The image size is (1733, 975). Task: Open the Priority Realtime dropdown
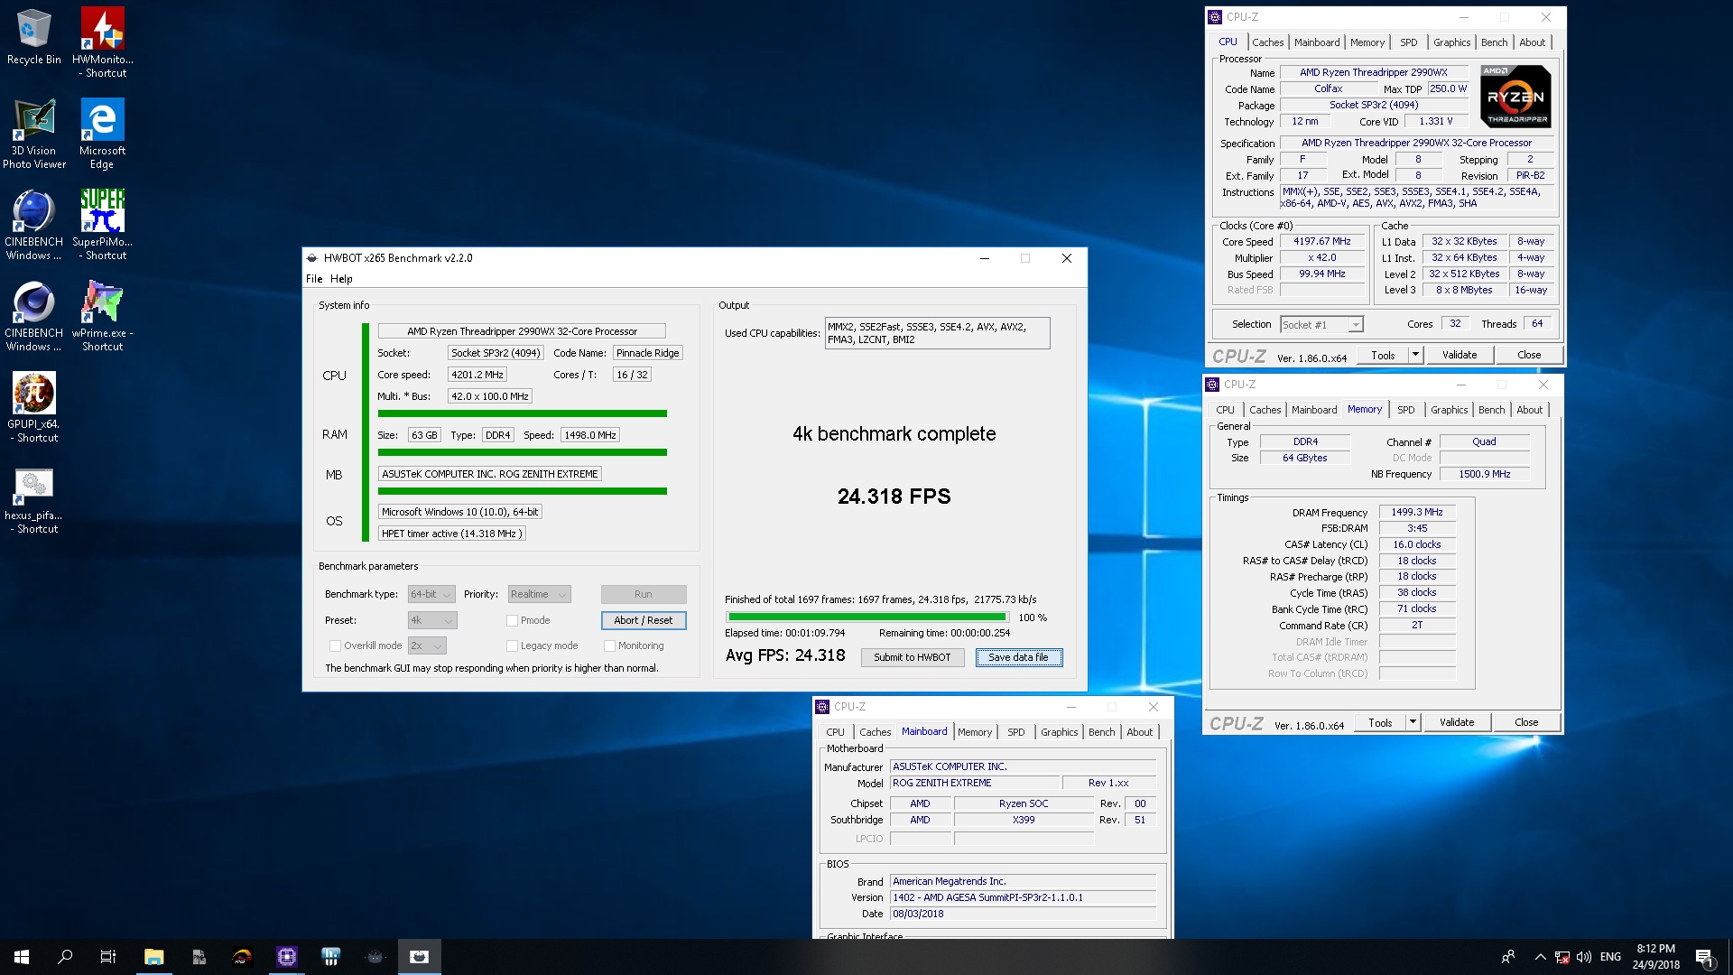click(x=540, y=594)
